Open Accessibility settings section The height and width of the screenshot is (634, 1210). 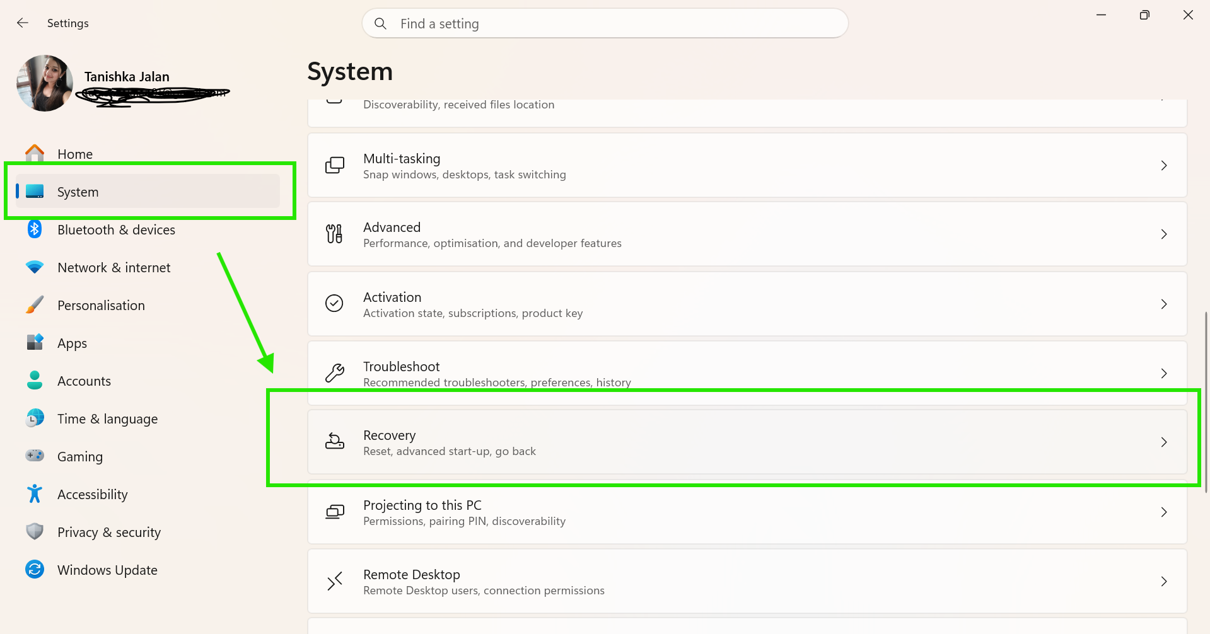click(148, 494)
